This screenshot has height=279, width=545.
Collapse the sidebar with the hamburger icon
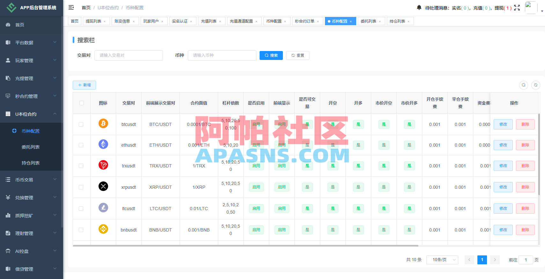tap(71, 7)
